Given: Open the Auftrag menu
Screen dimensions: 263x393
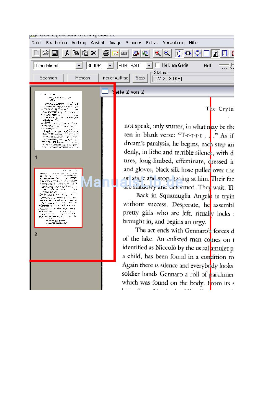Looking at the screenshot, I should pos(79,43).
